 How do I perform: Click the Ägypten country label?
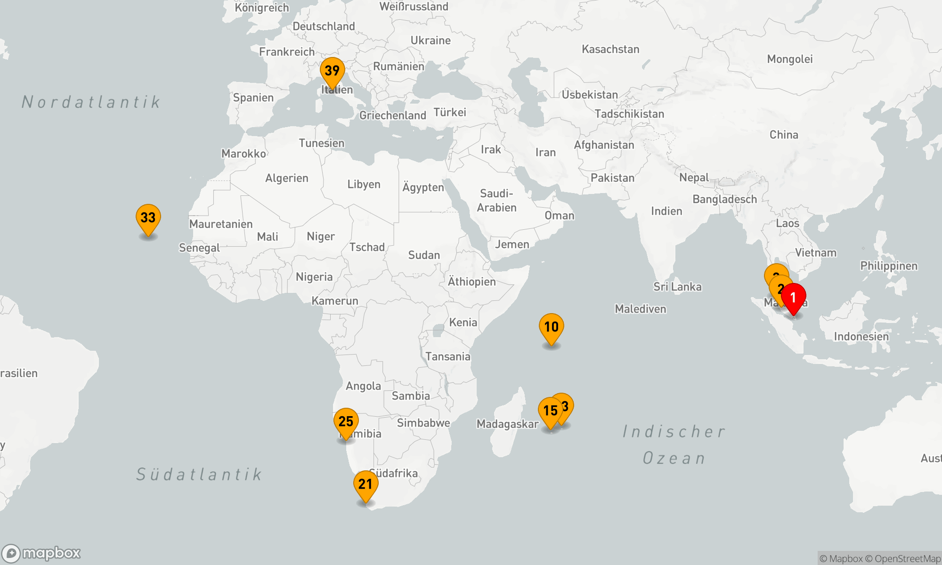423,187
